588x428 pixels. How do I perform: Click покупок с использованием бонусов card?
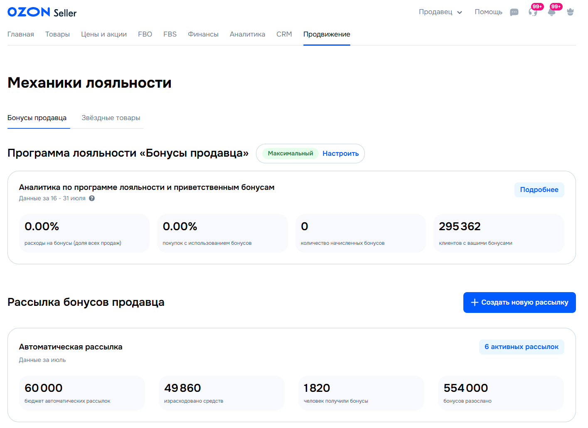pyautogui.click(x=222, y=233)
